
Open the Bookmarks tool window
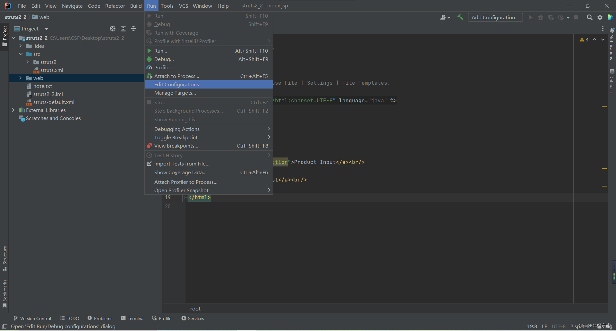tap(4, 293)
